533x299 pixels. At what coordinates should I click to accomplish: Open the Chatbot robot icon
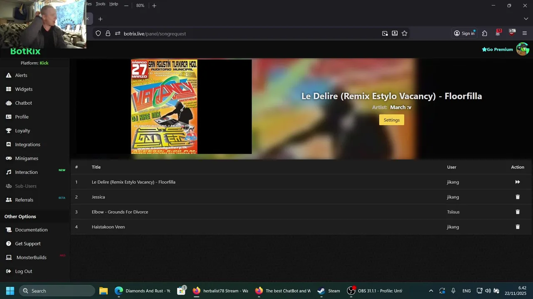[x=8, y=103]
